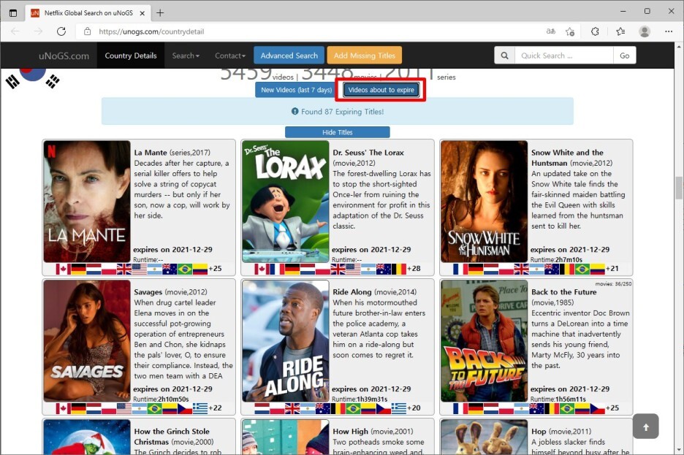
Task: Close the Netflix Global Search tab
Action: click(142, 13)
